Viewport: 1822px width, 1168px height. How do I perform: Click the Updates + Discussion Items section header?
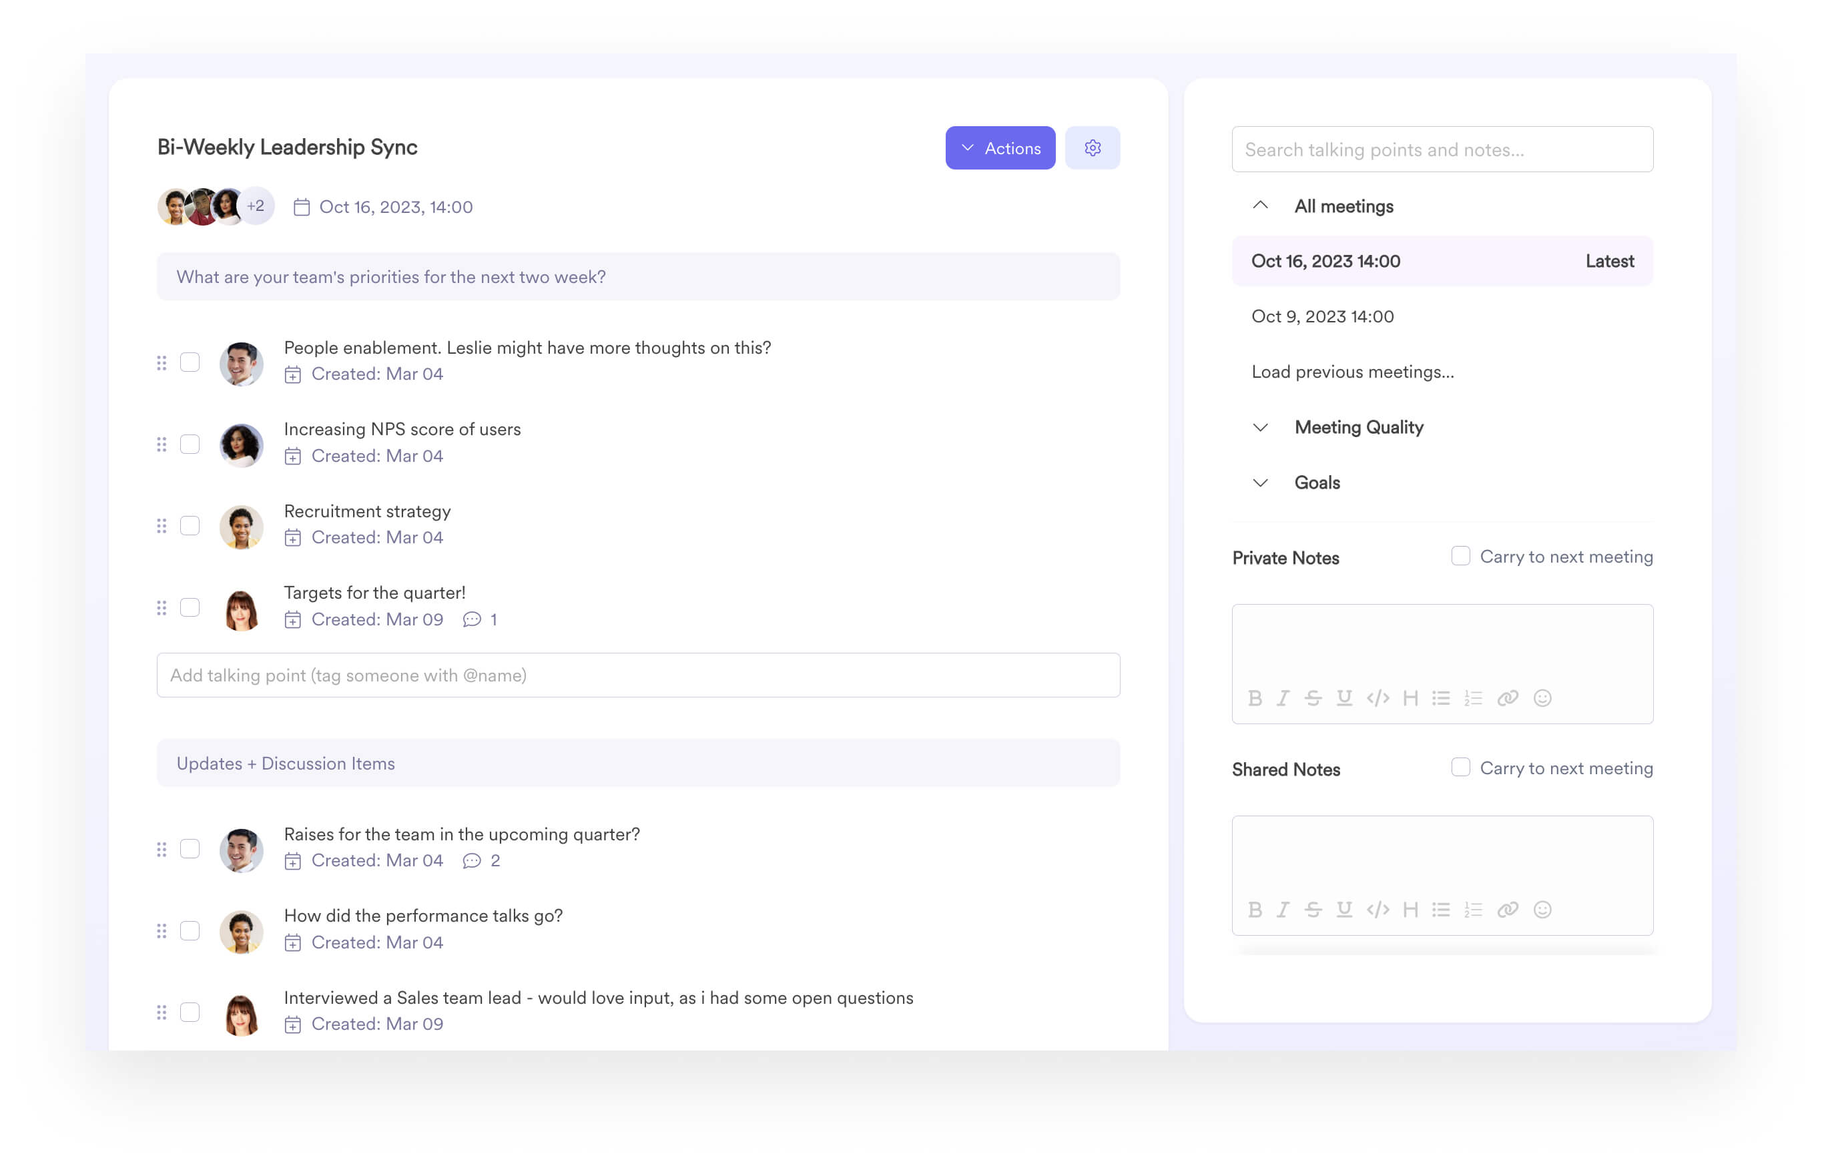point(639,763)
